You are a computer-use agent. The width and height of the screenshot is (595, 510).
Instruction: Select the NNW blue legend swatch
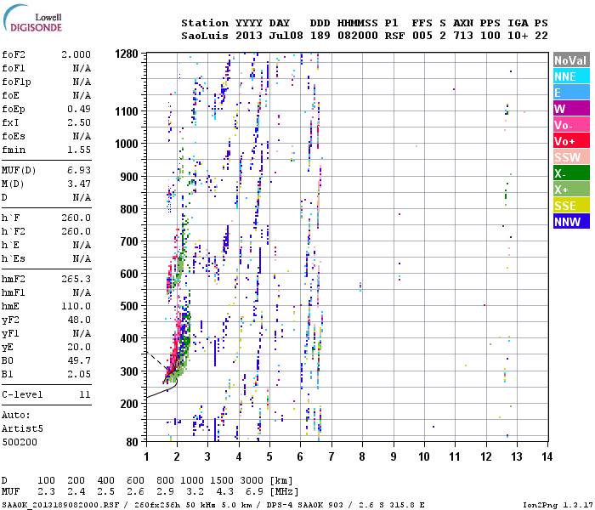point(571,222)
